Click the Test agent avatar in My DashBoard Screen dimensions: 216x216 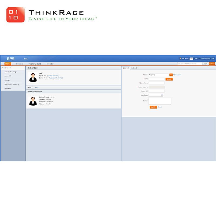[33, 77]
